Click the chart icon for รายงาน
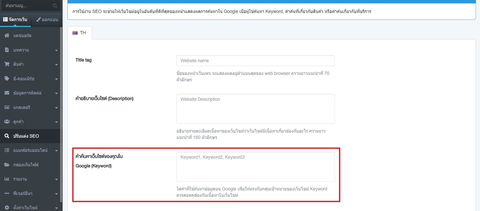Viewport: 480px width, 211px height. (7, 179)
